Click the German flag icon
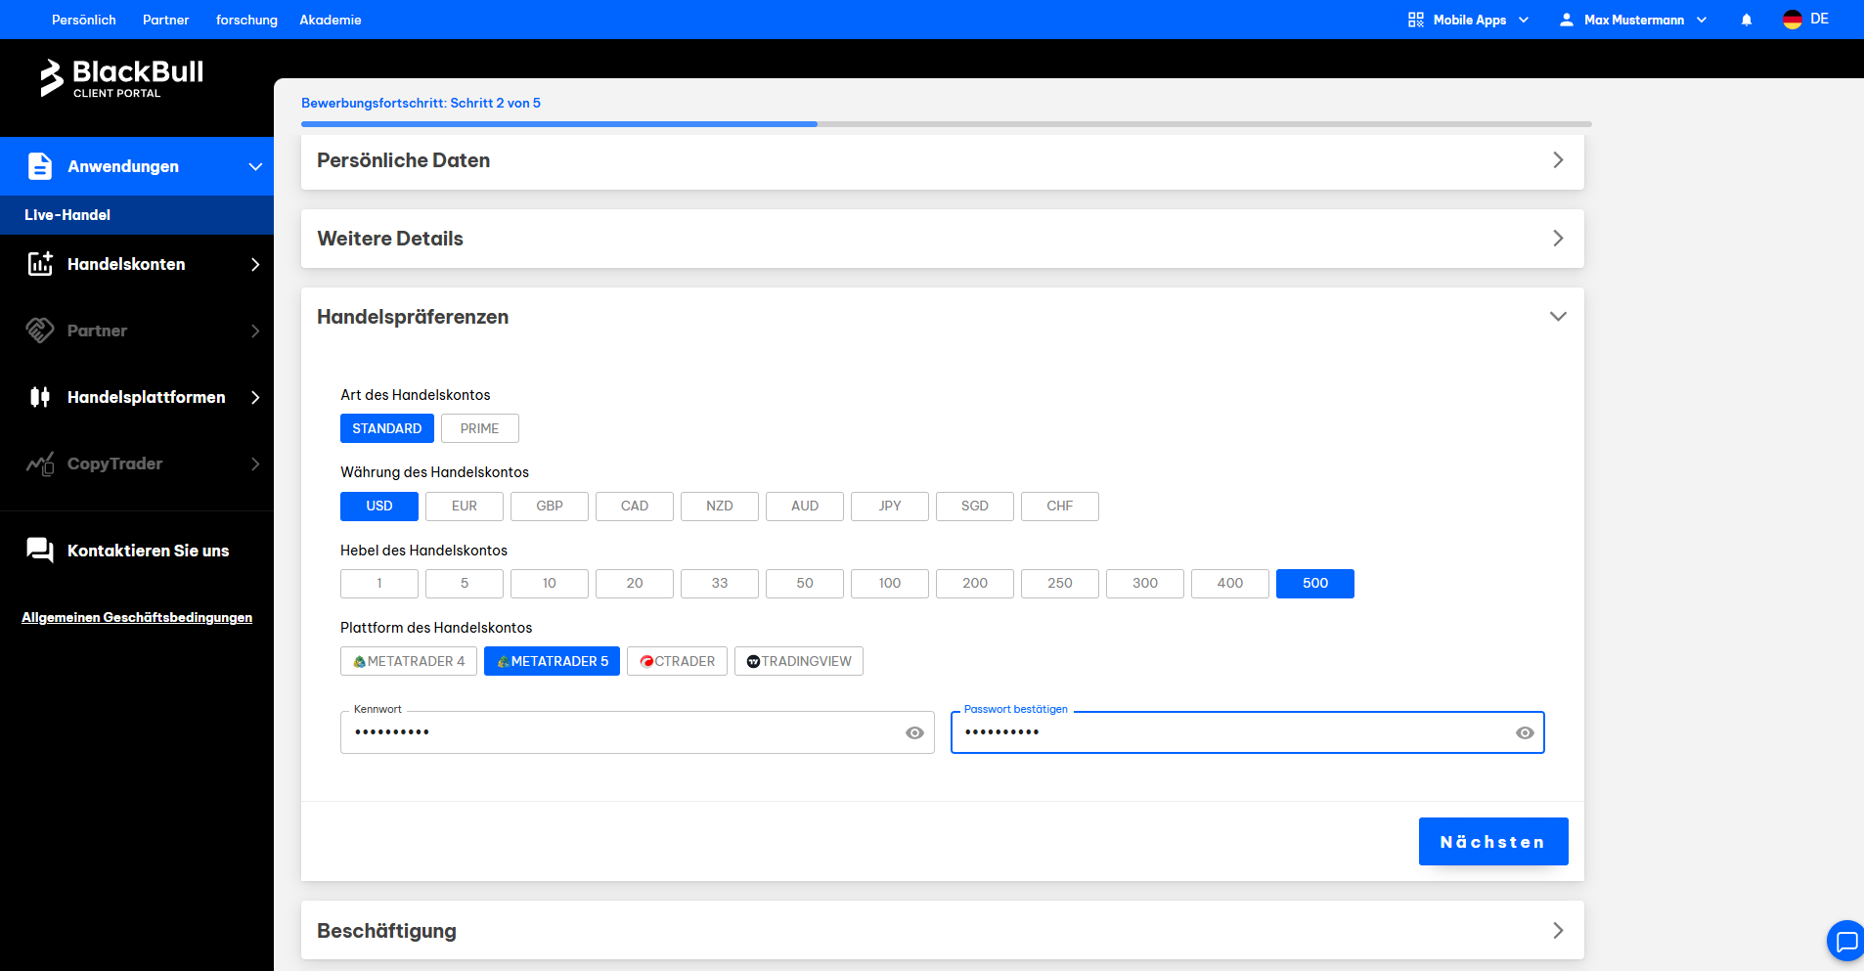The image size is (1864, 971). tap(1793, 20)
